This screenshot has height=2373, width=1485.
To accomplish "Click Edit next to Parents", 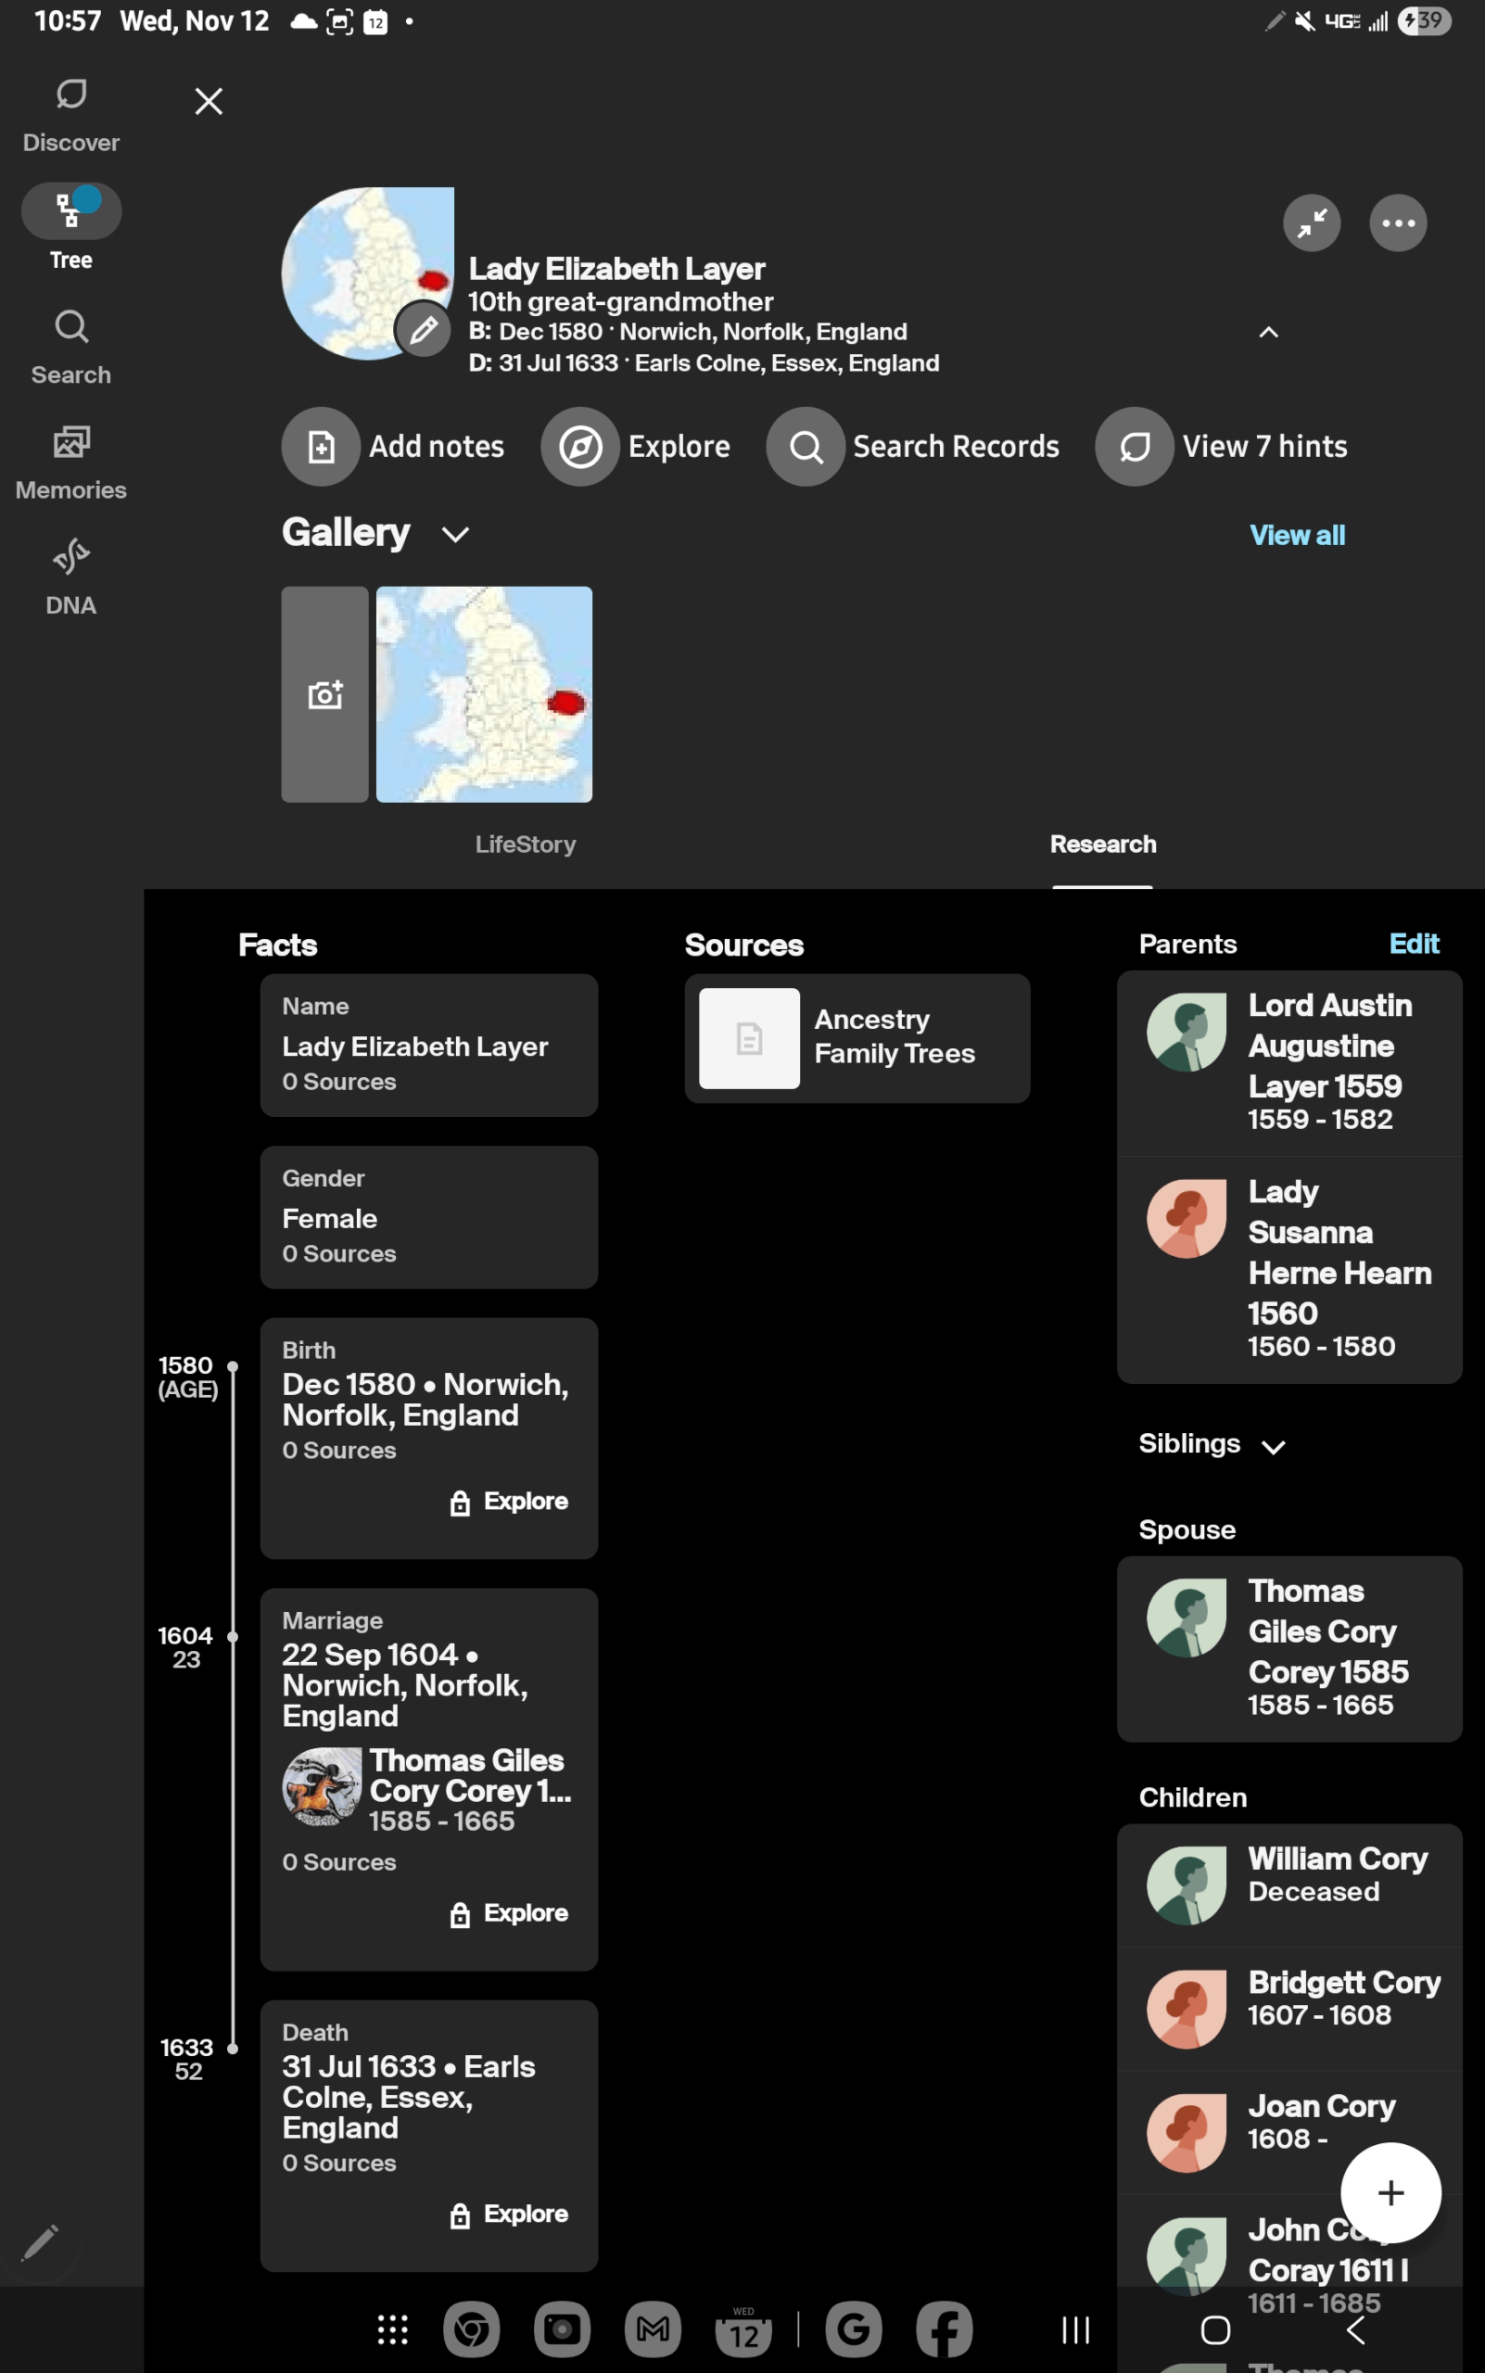I will click(x=1414, y=944).
